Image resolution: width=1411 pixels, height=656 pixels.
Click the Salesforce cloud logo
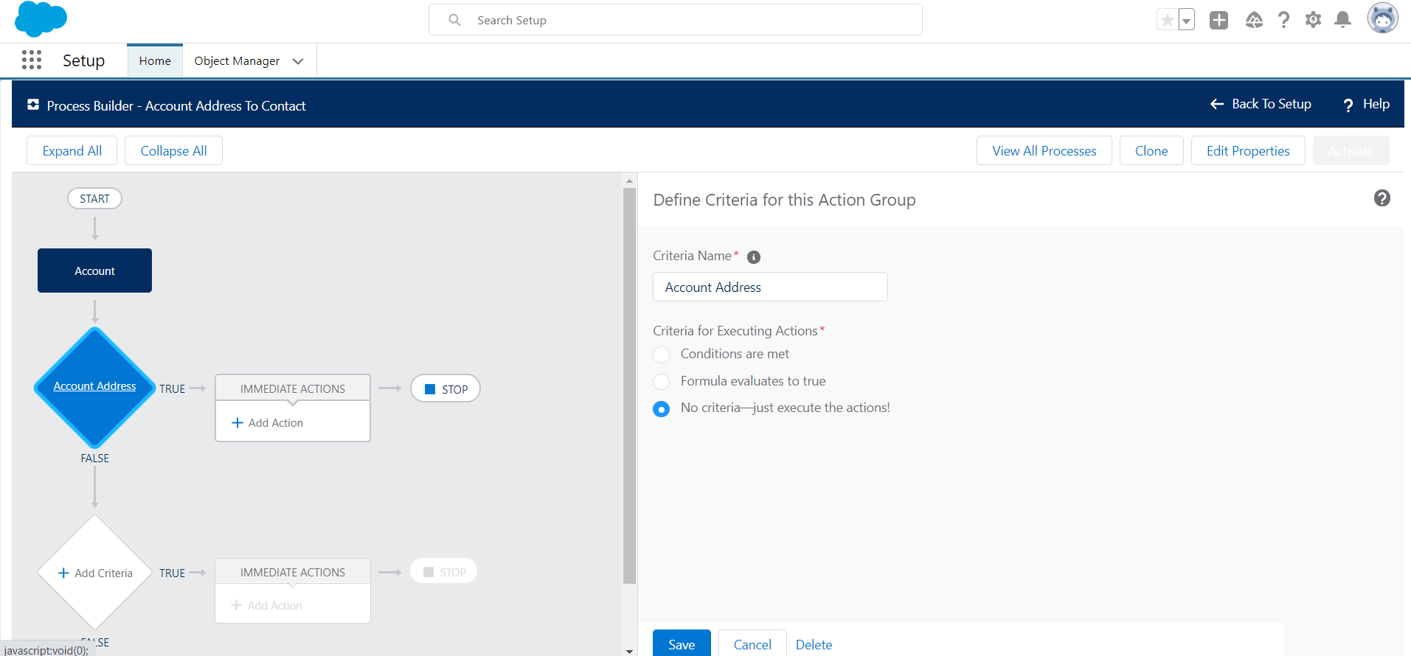coord(41,19)
